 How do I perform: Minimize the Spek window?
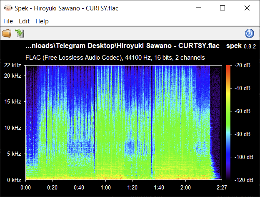point(198,8)
